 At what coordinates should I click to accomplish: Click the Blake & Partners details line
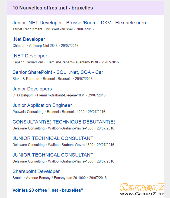pos(52,79)
